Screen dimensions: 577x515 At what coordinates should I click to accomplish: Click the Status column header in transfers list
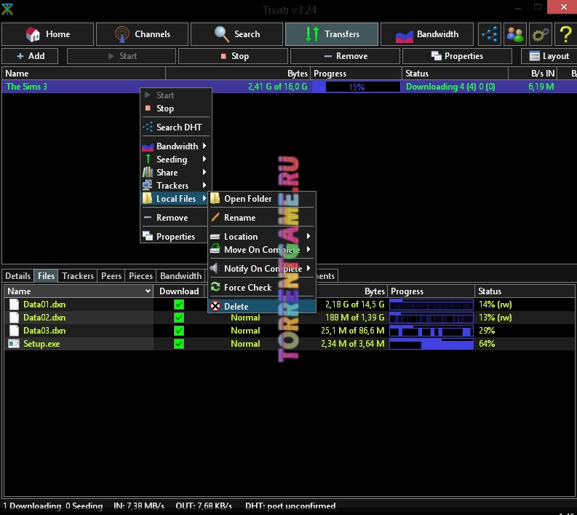[455, 74]
